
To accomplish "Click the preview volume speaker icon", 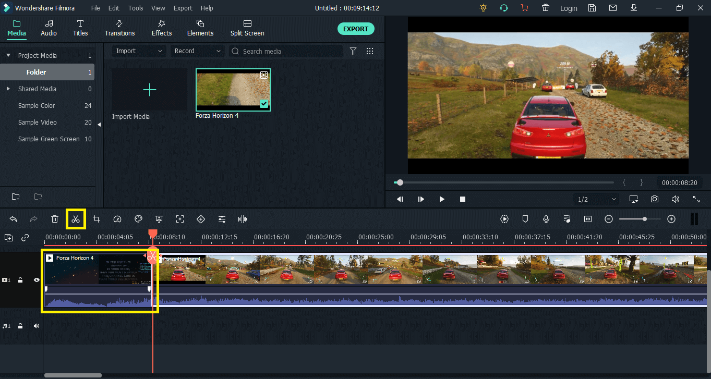I will pos(676,199).
